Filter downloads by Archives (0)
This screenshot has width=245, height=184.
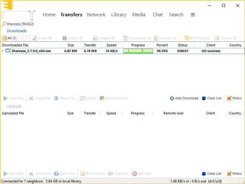[x=165, y=38]
